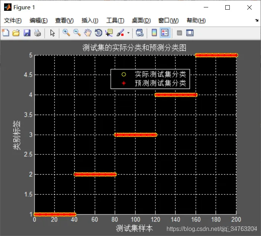
Task: Open the 查看(V) menu
Action: (x=64, y=20)
